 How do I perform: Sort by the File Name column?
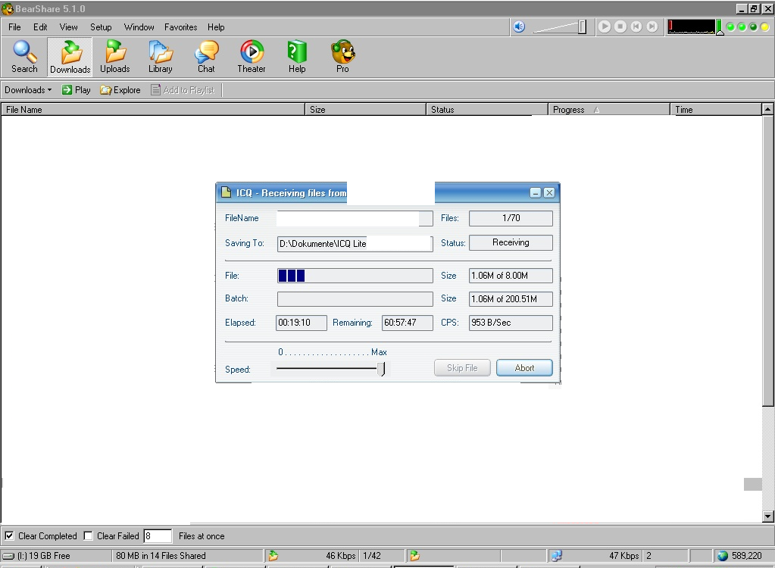[x=153, y=110]
